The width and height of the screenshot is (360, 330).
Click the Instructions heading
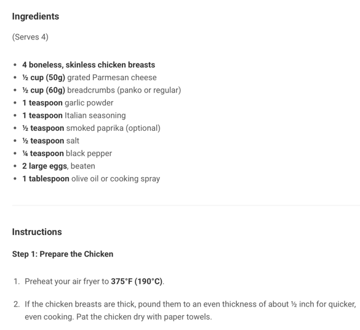coord(37,232)
